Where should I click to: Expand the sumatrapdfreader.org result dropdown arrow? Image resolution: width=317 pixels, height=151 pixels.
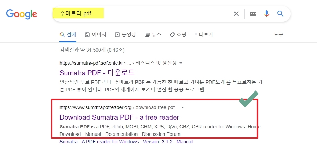[183, 108]
